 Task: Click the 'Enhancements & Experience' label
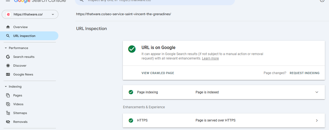pos(144,107)
